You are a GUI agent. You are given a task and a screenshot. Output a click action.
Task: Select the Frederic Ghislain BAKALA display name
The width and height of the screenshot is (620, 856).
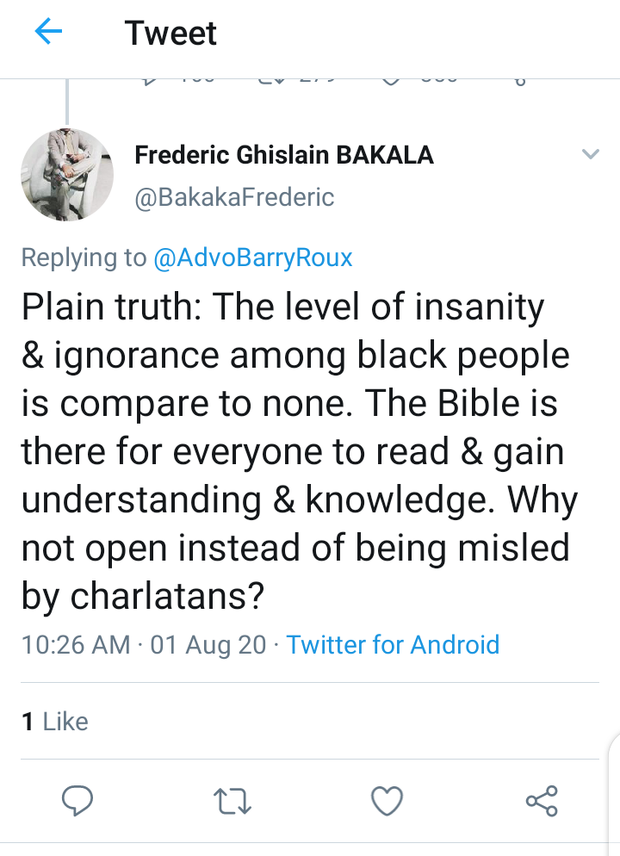[284, 154]
